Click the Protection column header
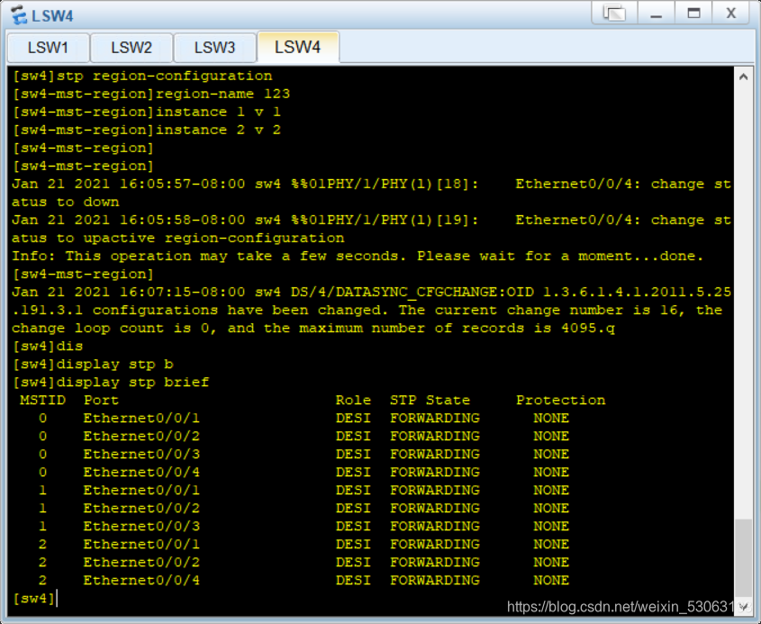The image size is (761, 624). click(560, 401)
